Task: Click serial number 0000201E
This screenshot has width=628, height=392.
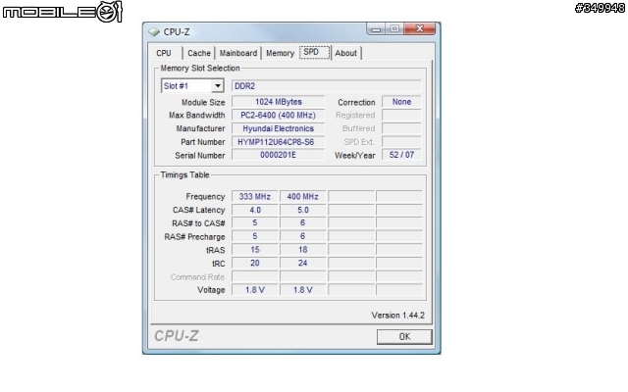Action: pyautogui.click(x=279, y=155)
